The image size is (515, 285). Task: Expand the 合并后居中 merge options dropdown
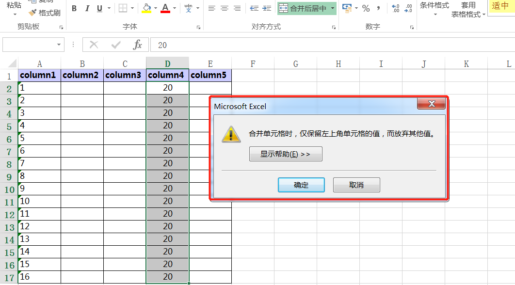tap(333, 8)
